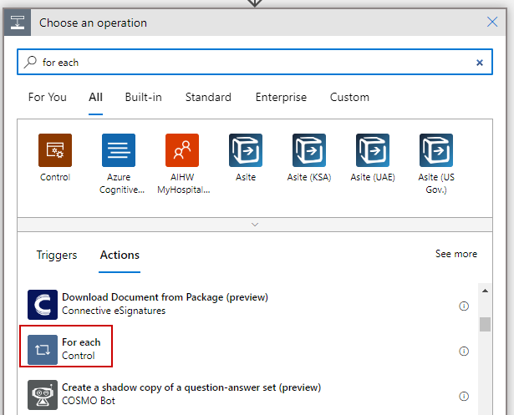Switch to the Triggers tab
The width and height of the screenshot is (514, 415).
57,256
